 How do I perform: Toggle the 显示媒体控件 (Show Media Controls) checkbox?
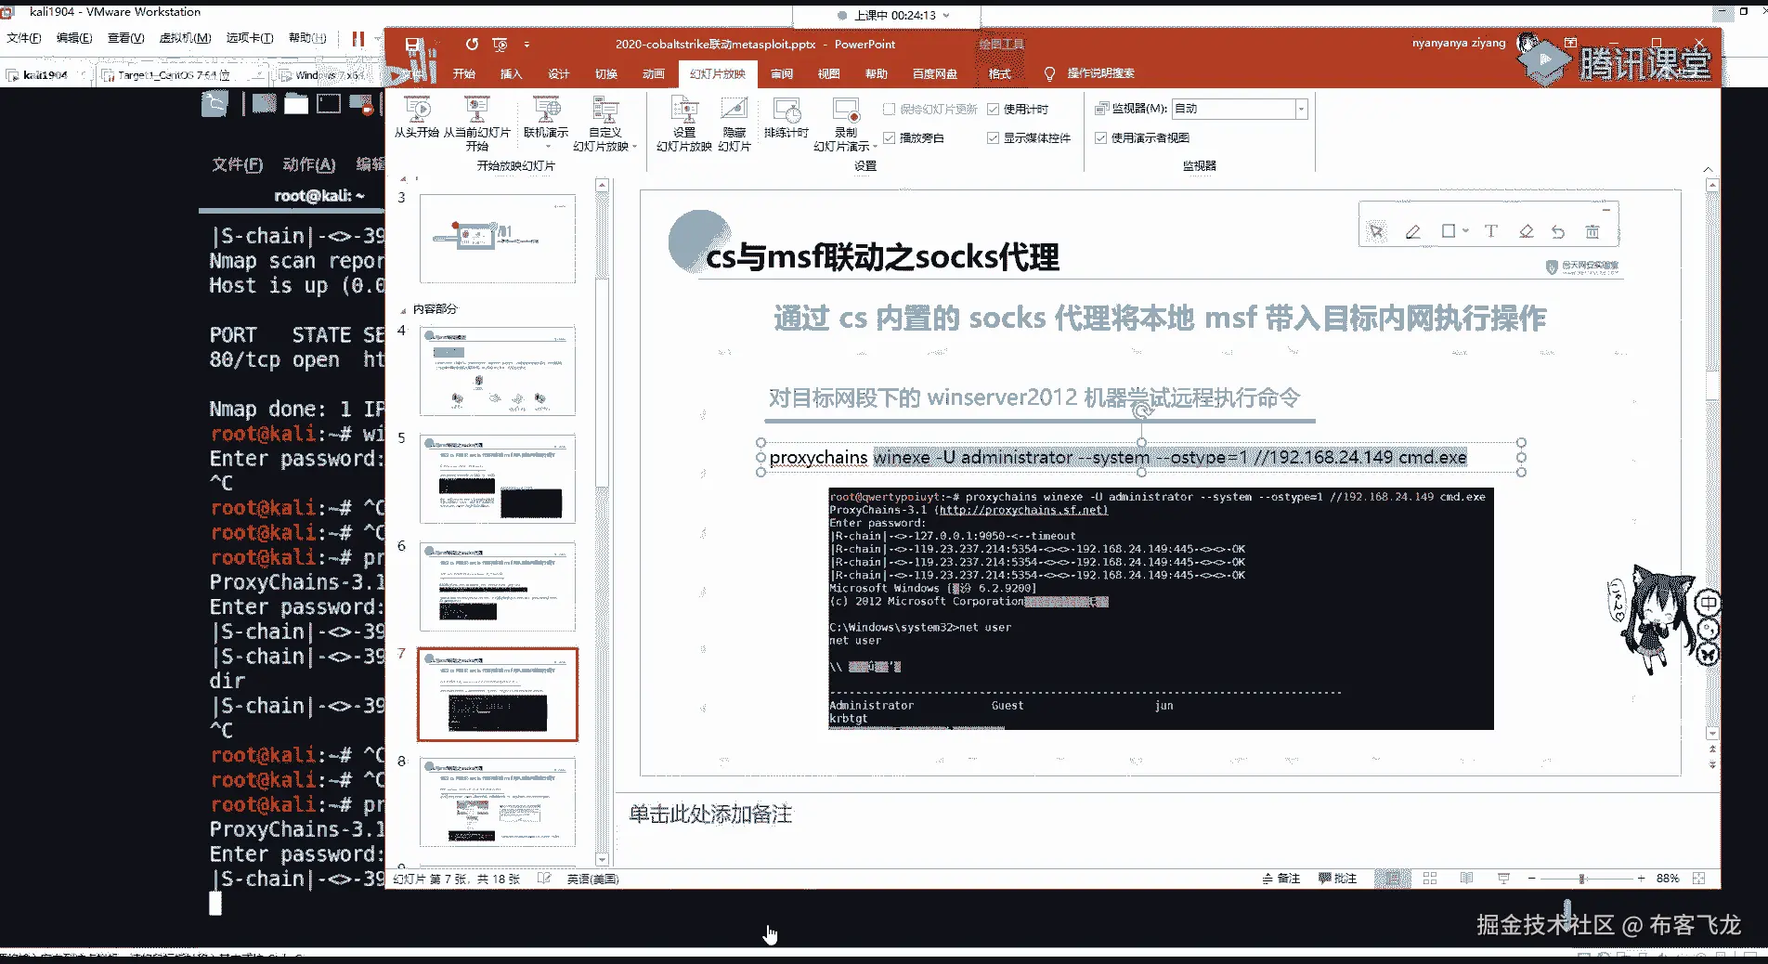(x=993, y=137)
